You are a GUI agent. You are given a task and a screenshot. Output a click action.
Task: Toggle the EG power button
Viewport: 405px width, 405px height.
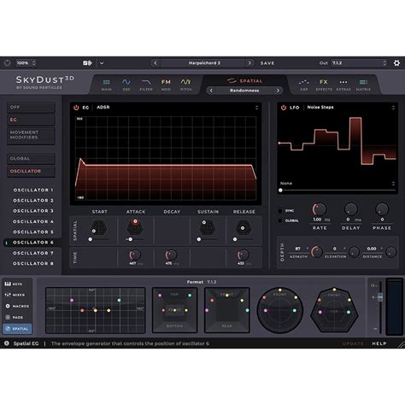[76, 108]
